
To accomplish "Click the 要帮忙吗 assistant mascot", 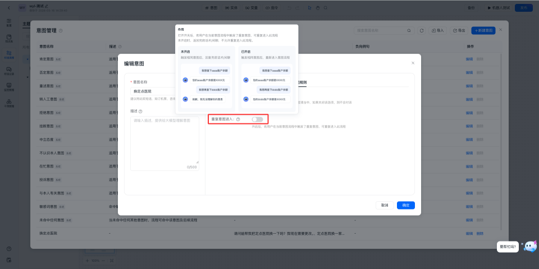I will click(x=529, y=247).
